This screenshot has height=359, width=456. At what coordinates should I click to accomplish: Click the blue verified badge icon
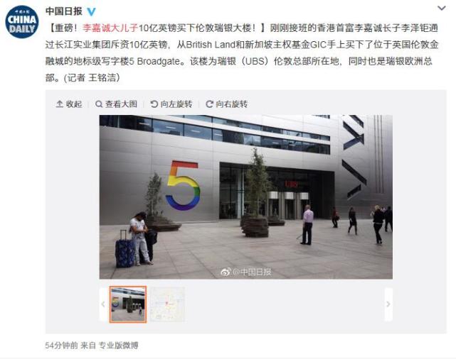(x=92, y=11)
